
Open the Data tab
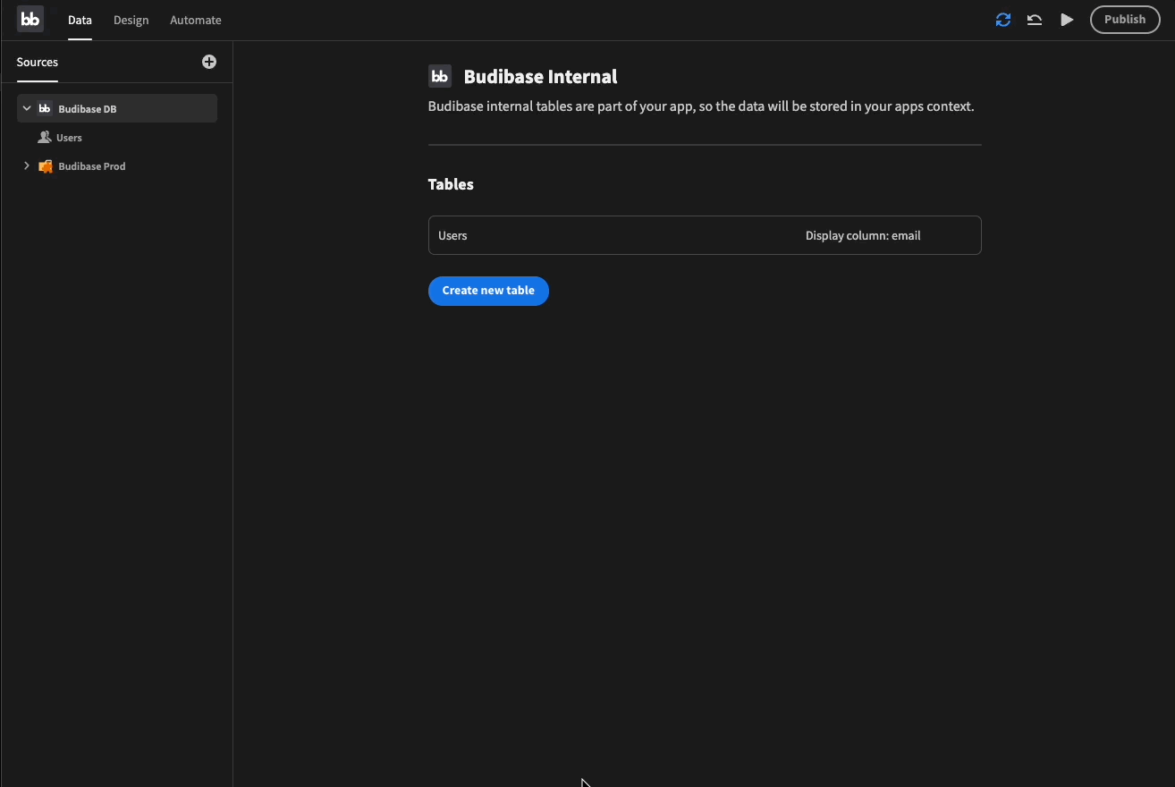tap(80, 20)
